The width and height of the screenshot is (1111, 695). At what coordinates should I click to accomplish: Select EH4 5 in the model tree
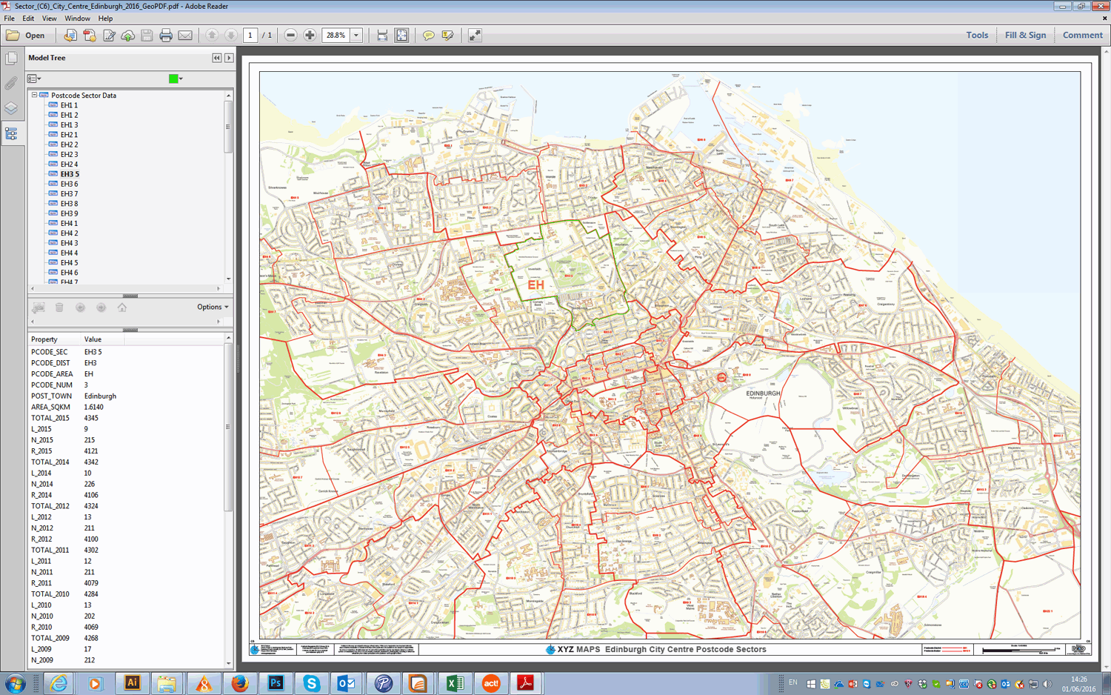(x=69, y=262)
